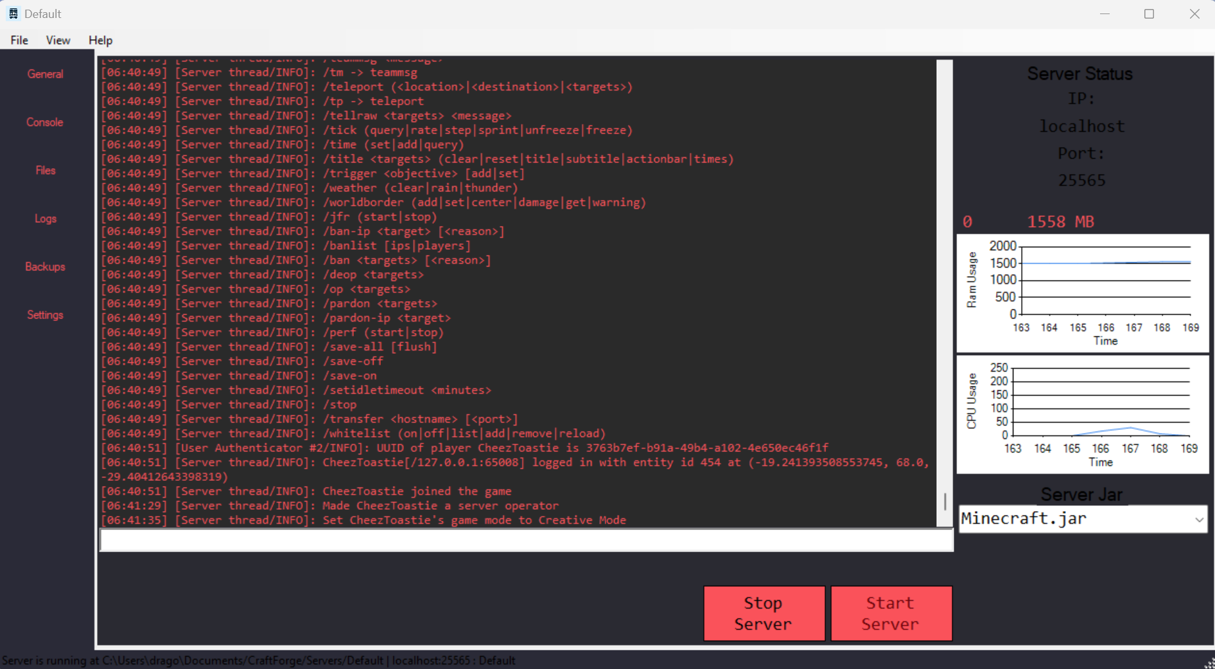Open the Settings section
The image size is (1215, 669).
[x=45, y=315]
